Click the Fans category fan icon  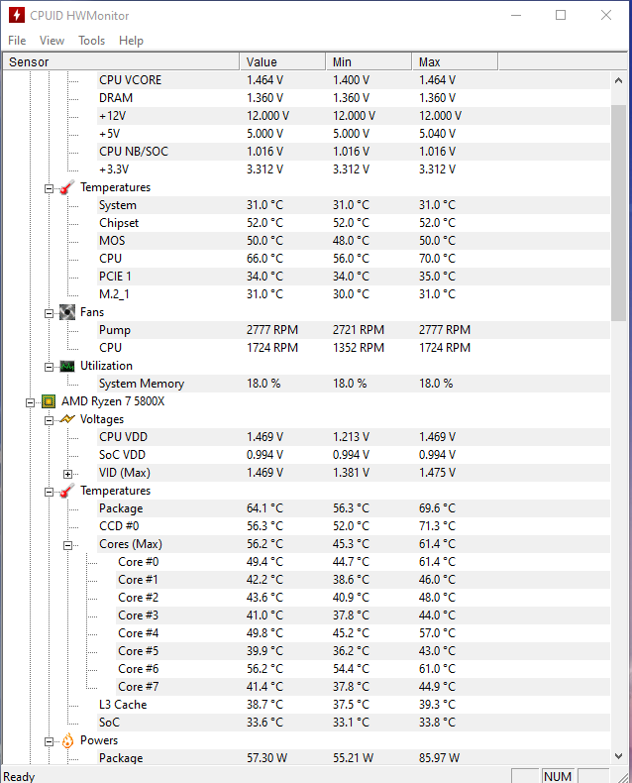coord(67,312)
